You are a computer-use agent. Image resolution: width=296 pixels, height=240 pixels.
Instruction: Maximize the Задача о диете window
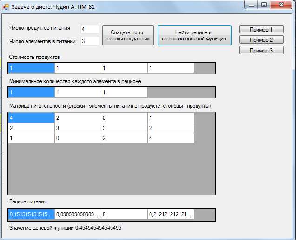tap(264, 5)
